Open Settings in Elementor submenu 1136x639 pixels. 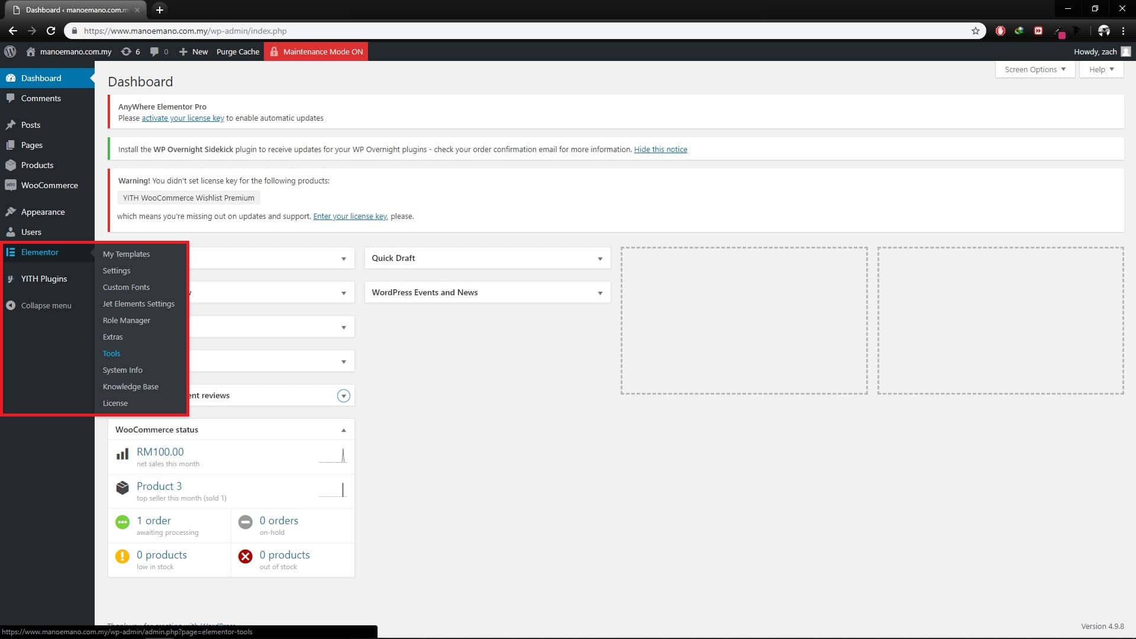tap(117, 270)
